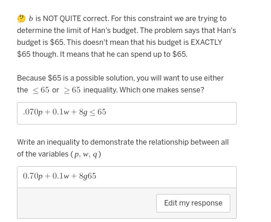271x222 pixels.
Task: Click the .070p term in the example expression
Action: tap(33, 112)
